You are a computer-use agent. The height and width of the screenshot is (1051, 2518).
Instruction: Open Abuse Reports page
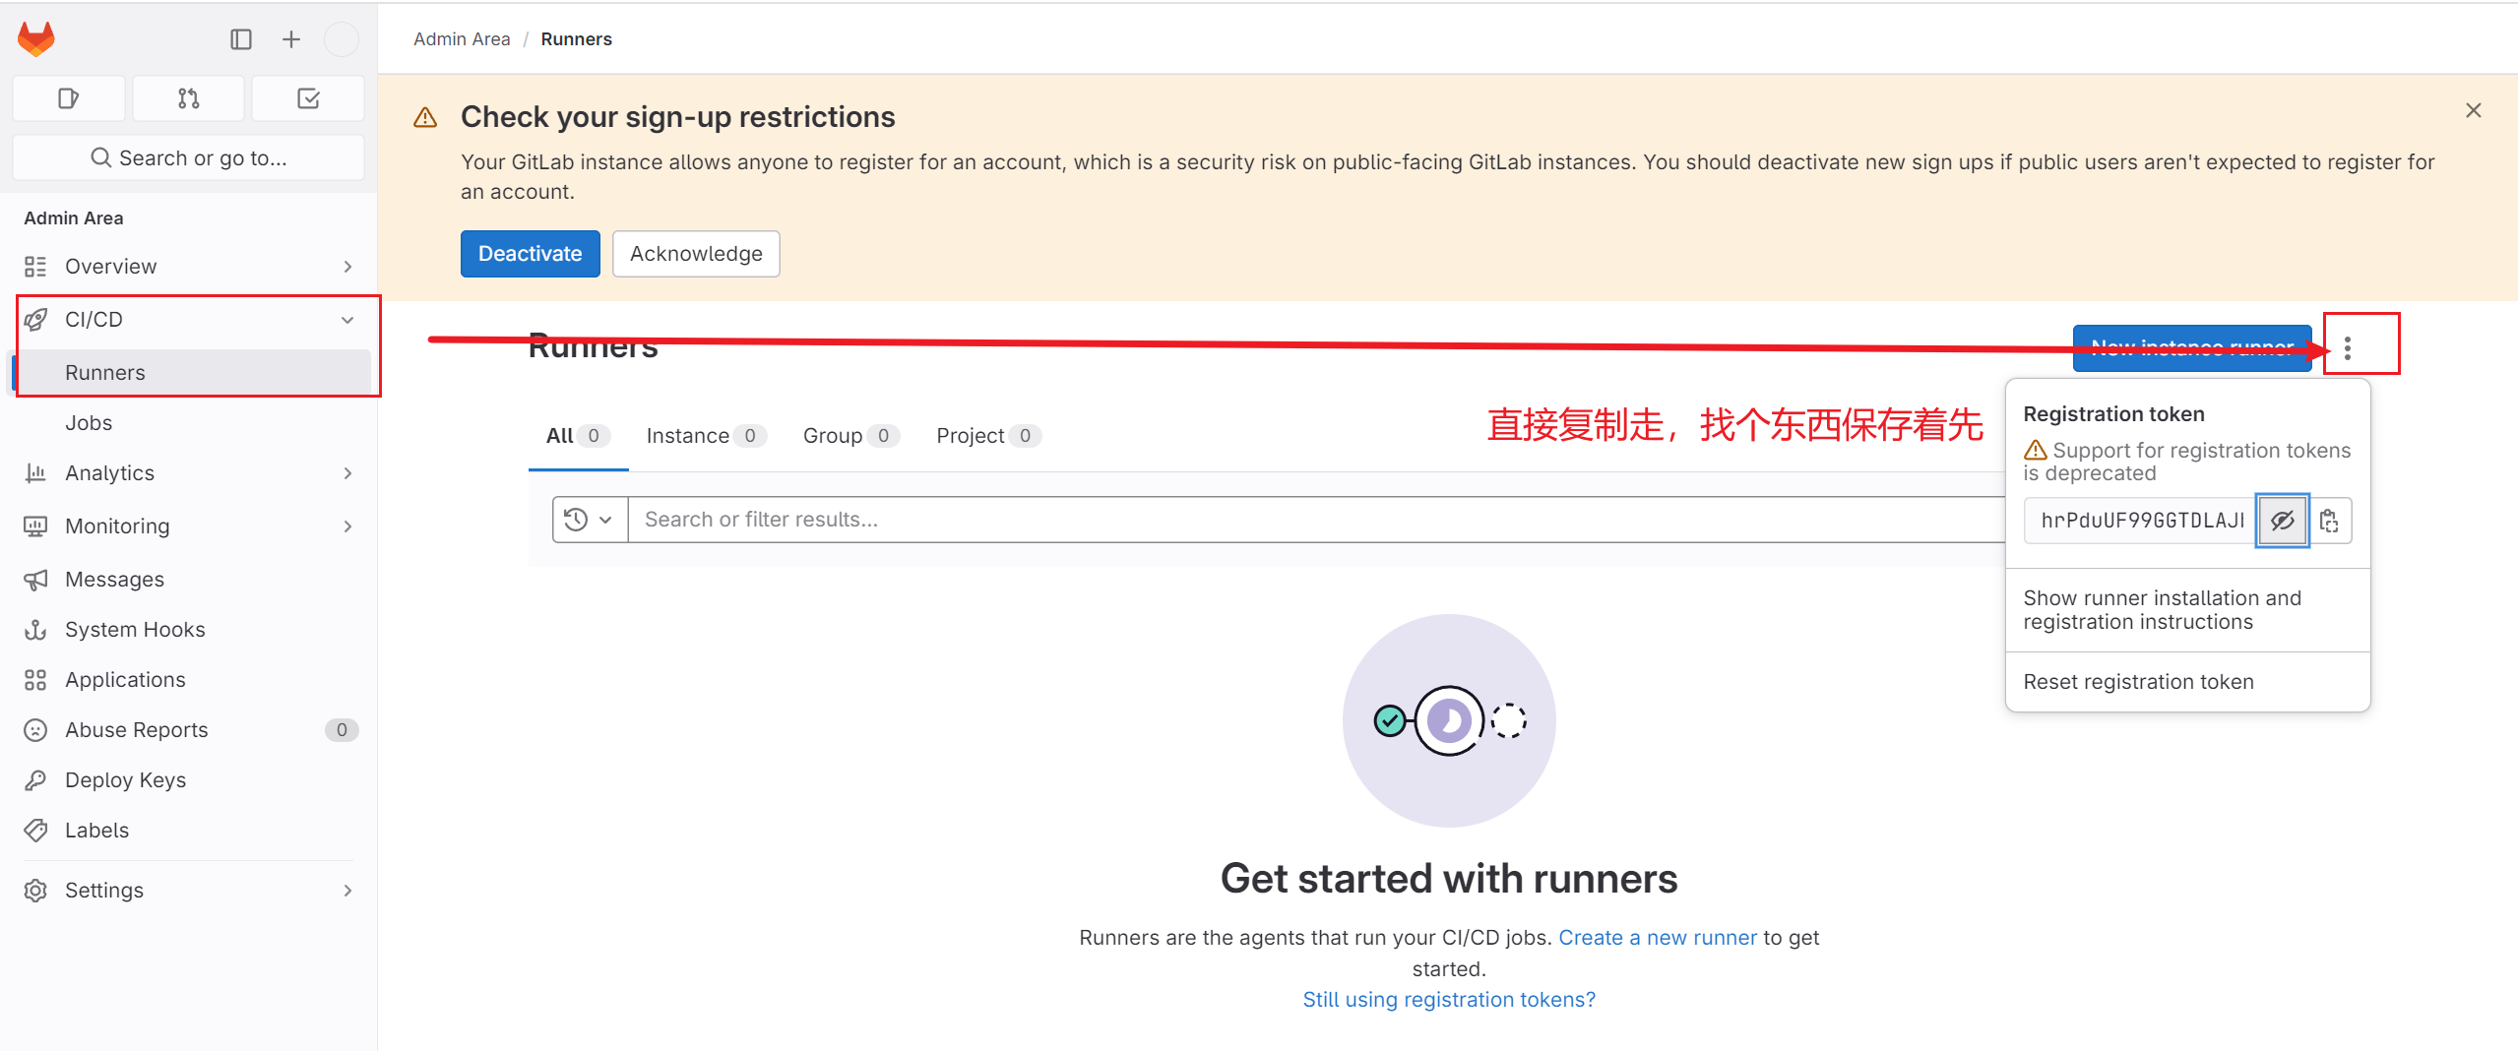pos(137,730)
